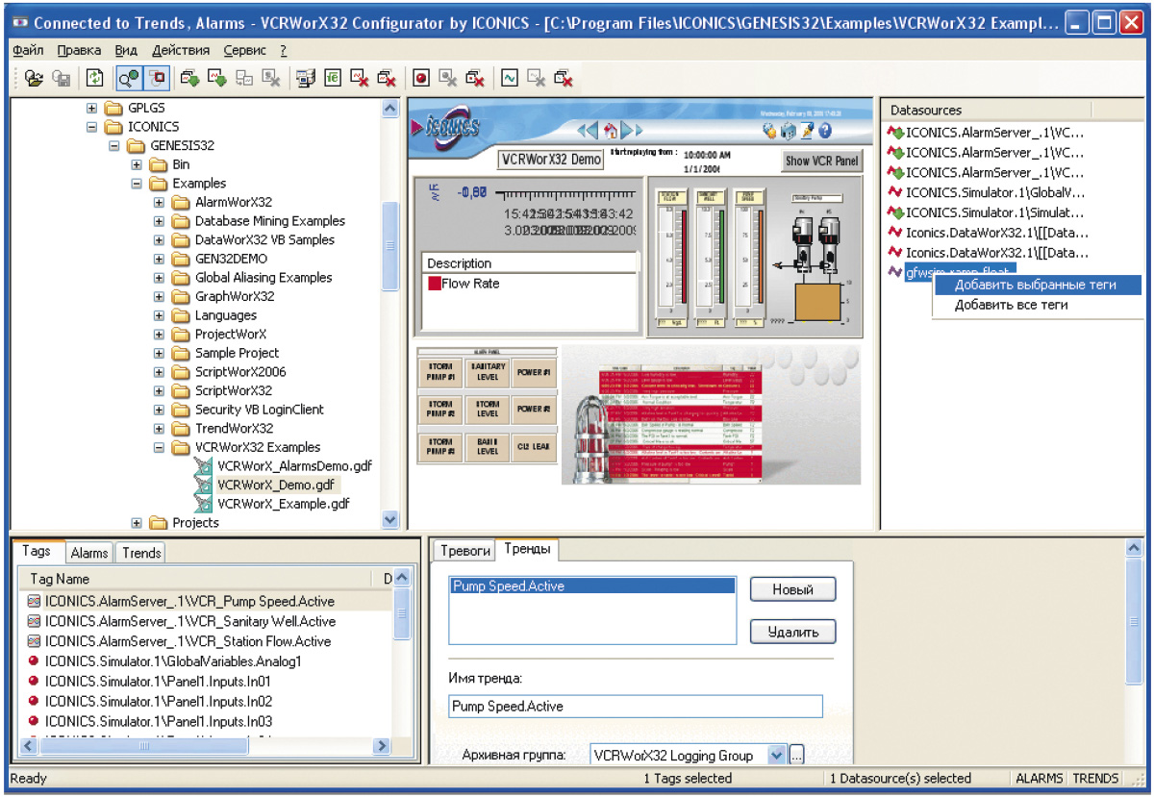Click the red record circle toolbar icon
Screen dimensions: 1154x797
click(420, 79)
